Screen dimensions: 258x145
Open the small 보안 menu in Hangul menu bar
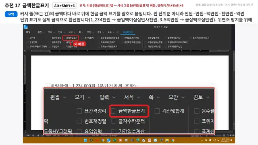(89, 32)
